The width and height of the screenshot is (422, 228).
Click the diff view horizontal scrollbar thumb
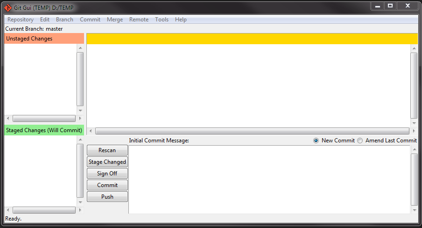click(252, 131)
